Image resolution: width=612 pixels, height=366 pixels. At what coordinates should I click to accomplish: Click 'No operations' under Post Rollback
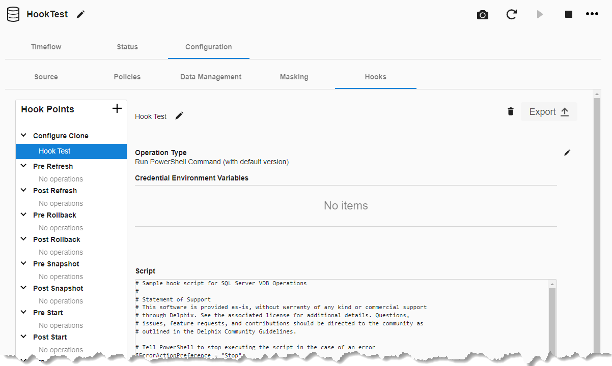(x=61, y=252)
